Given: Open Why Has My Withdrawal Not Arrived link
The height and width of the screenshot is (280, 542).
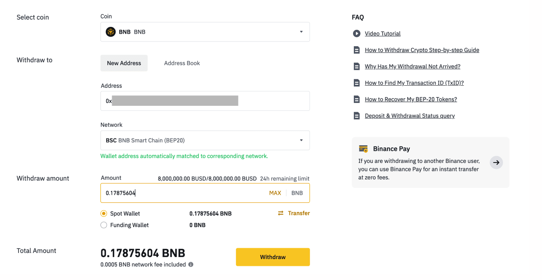Looking at the screenshot, I should point(413,66).
